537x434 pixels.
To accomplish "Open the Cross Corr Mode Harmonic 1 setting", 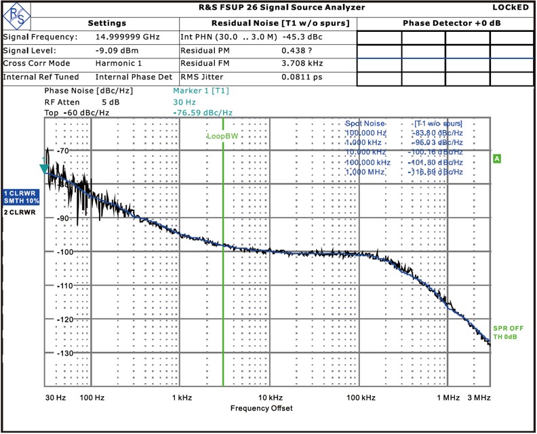I will tap(119, 64).
